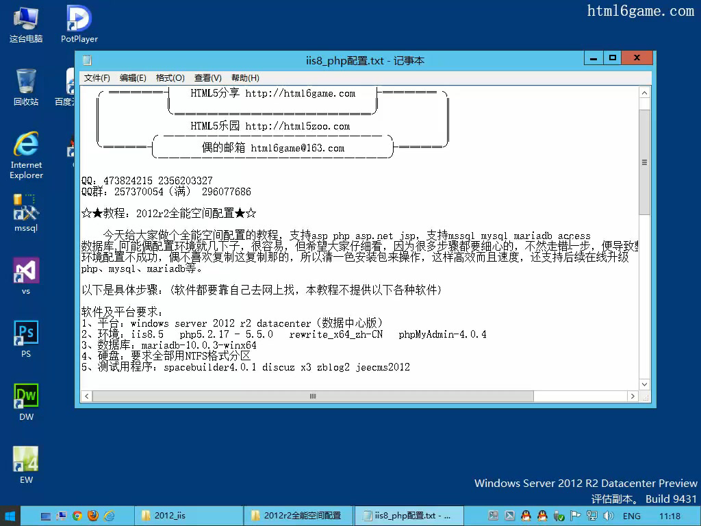
Task: Click the second gray tray icon before the QQ penguins
Action: 509,516
